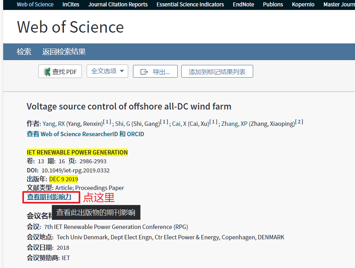Click affiliation superscript [2] after Zhang, Xiaoping
This screenshot has width=355, height=268.
pyautogui.click(x=299, y=121)
